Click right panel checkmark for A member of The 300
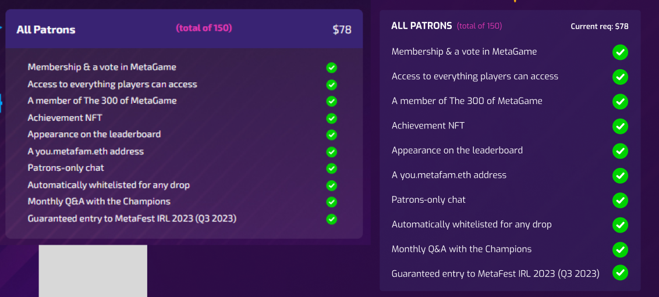Image resolution: width=659 pixels, height=297 pixels. click(x=620, y=102)
